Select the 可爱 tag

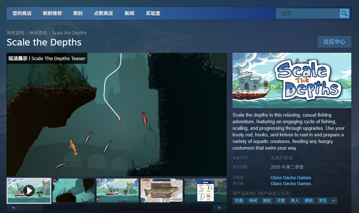[x=281, y=201]
